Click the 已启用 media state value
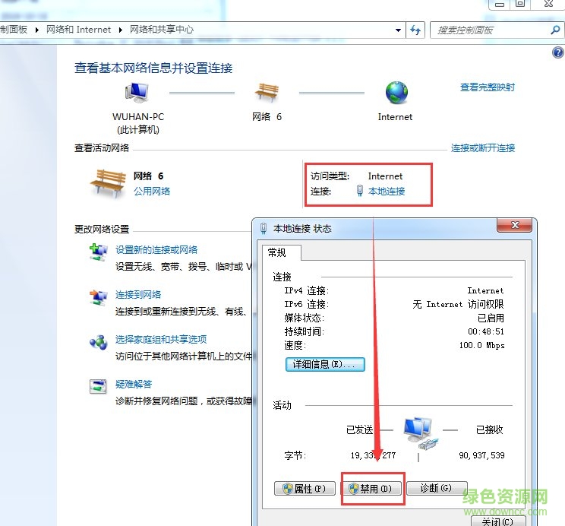The height and width of the screenshot is (526, 565). pos(491,318)
